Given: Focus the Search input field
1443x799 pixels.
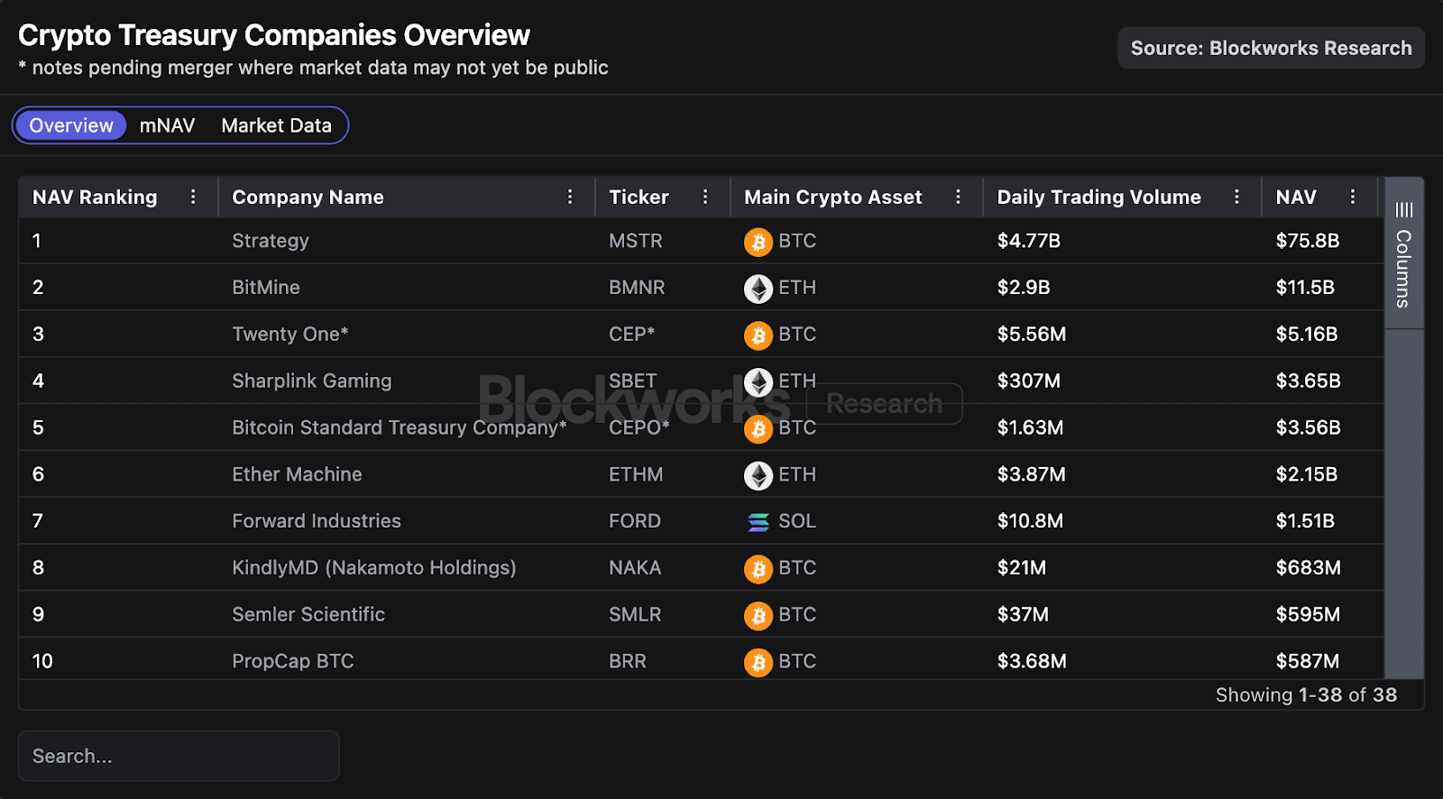Looking at the screenshot, I should point(179,756).
